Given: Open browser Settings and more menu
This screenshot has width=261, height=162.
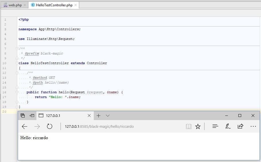Looking at the screenshot, I should [253, 127].
